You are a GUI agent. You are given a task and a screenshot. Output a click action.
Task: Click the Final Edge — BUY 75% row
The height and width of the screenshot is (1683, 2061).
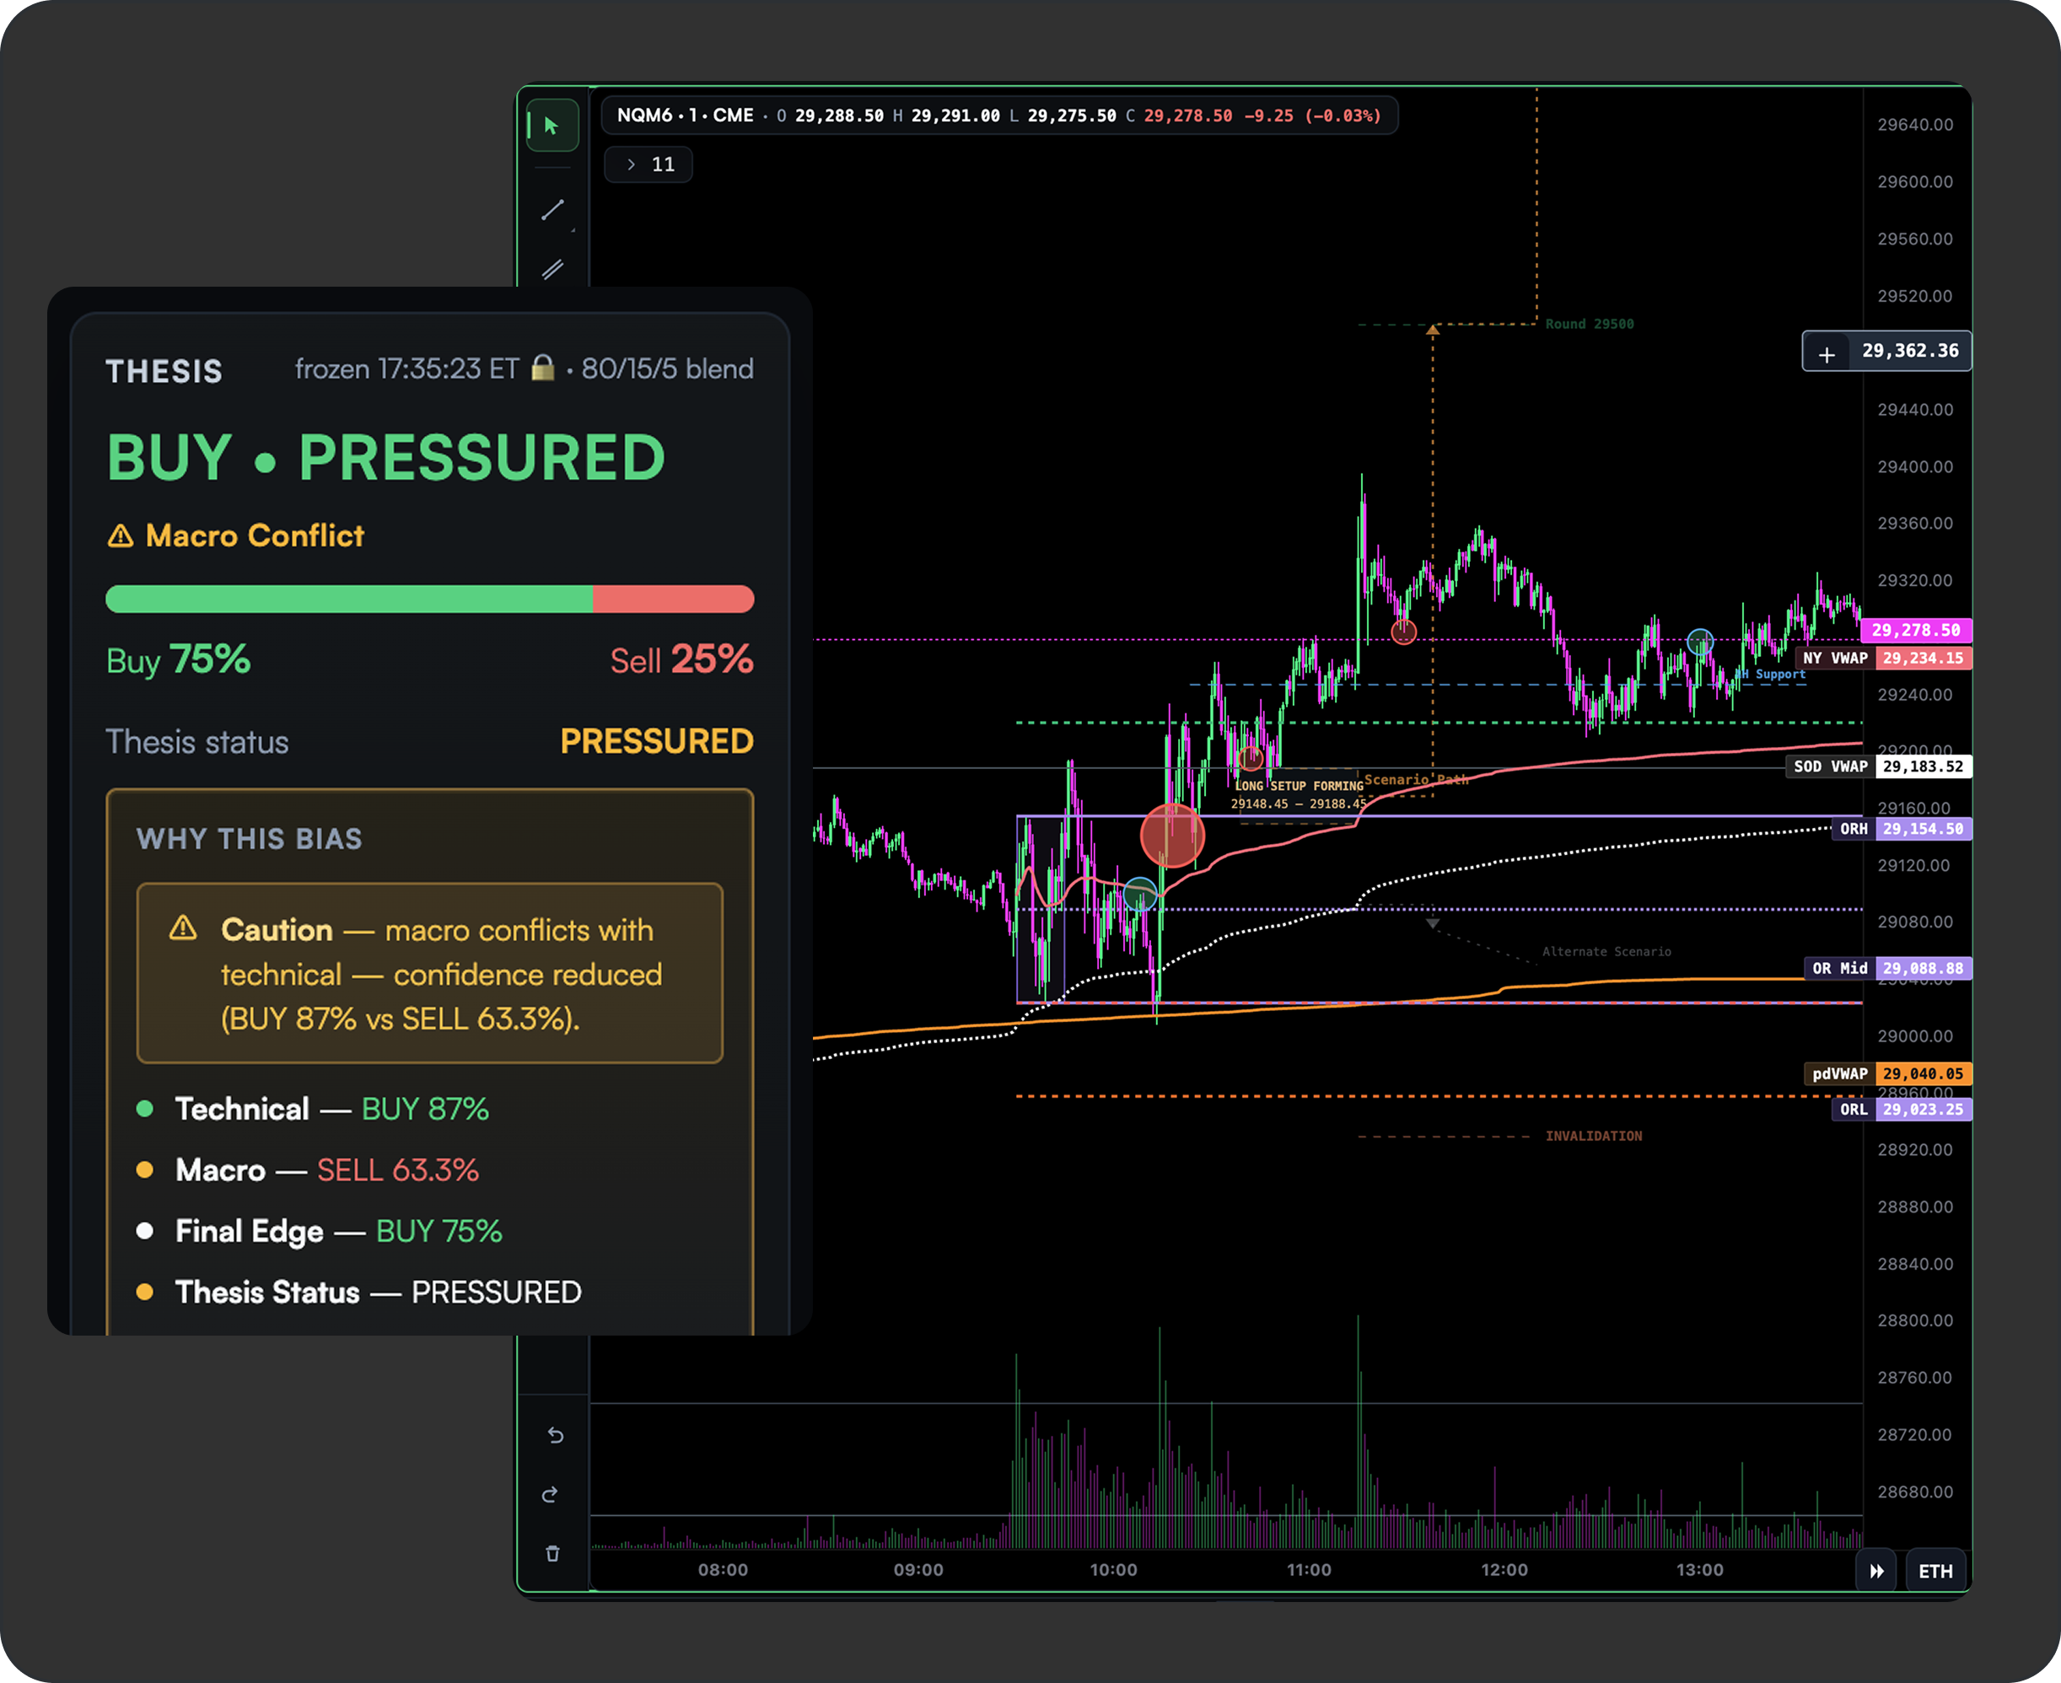[x=319, y=1231]
